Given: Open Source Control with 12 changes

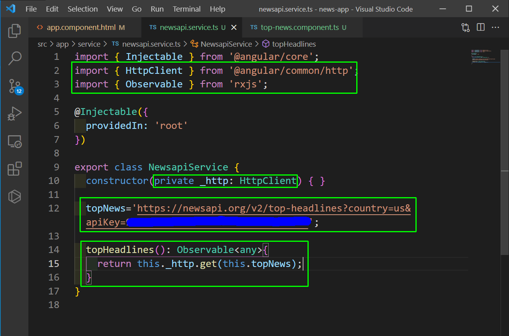Looking at the screenshot, I should point(15,86).
